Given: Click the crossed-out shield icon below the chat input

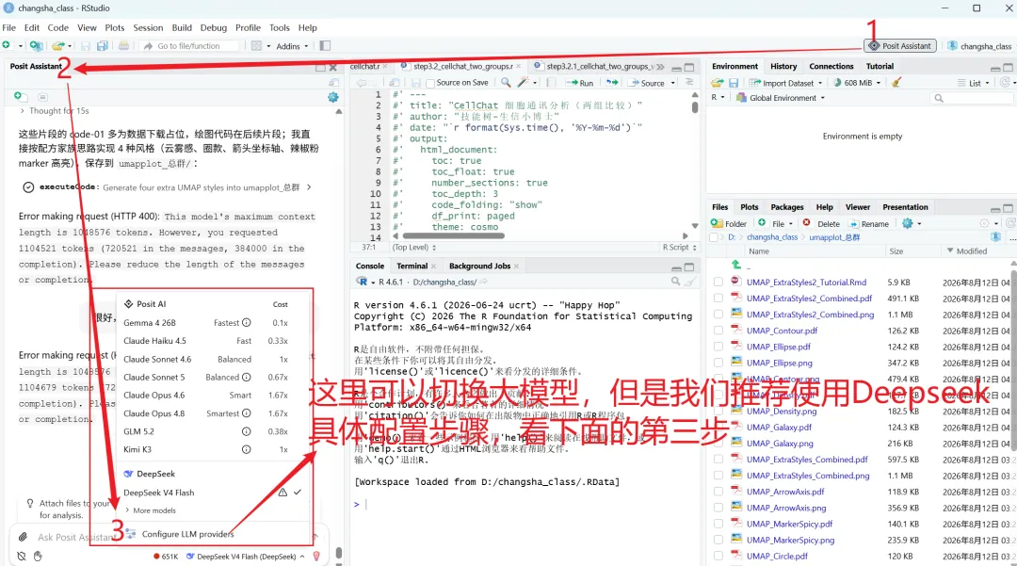Looking at the screenshot, I should 22,557.
